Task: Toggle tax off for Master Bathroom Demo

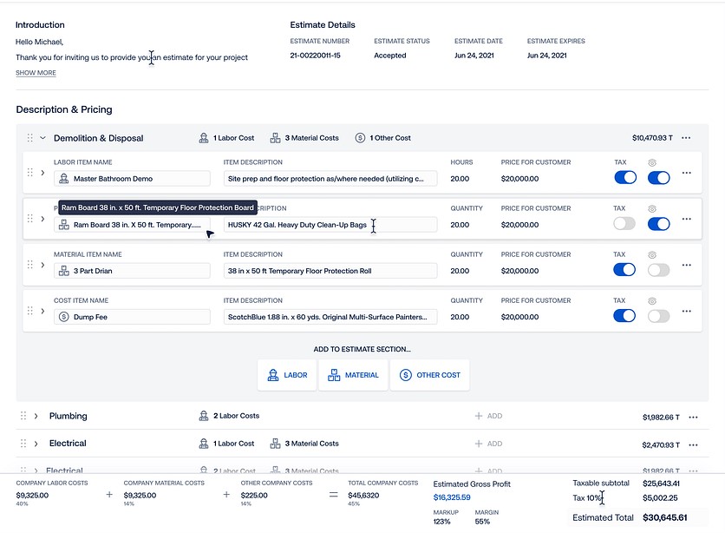Action: [x=624, y=178]
